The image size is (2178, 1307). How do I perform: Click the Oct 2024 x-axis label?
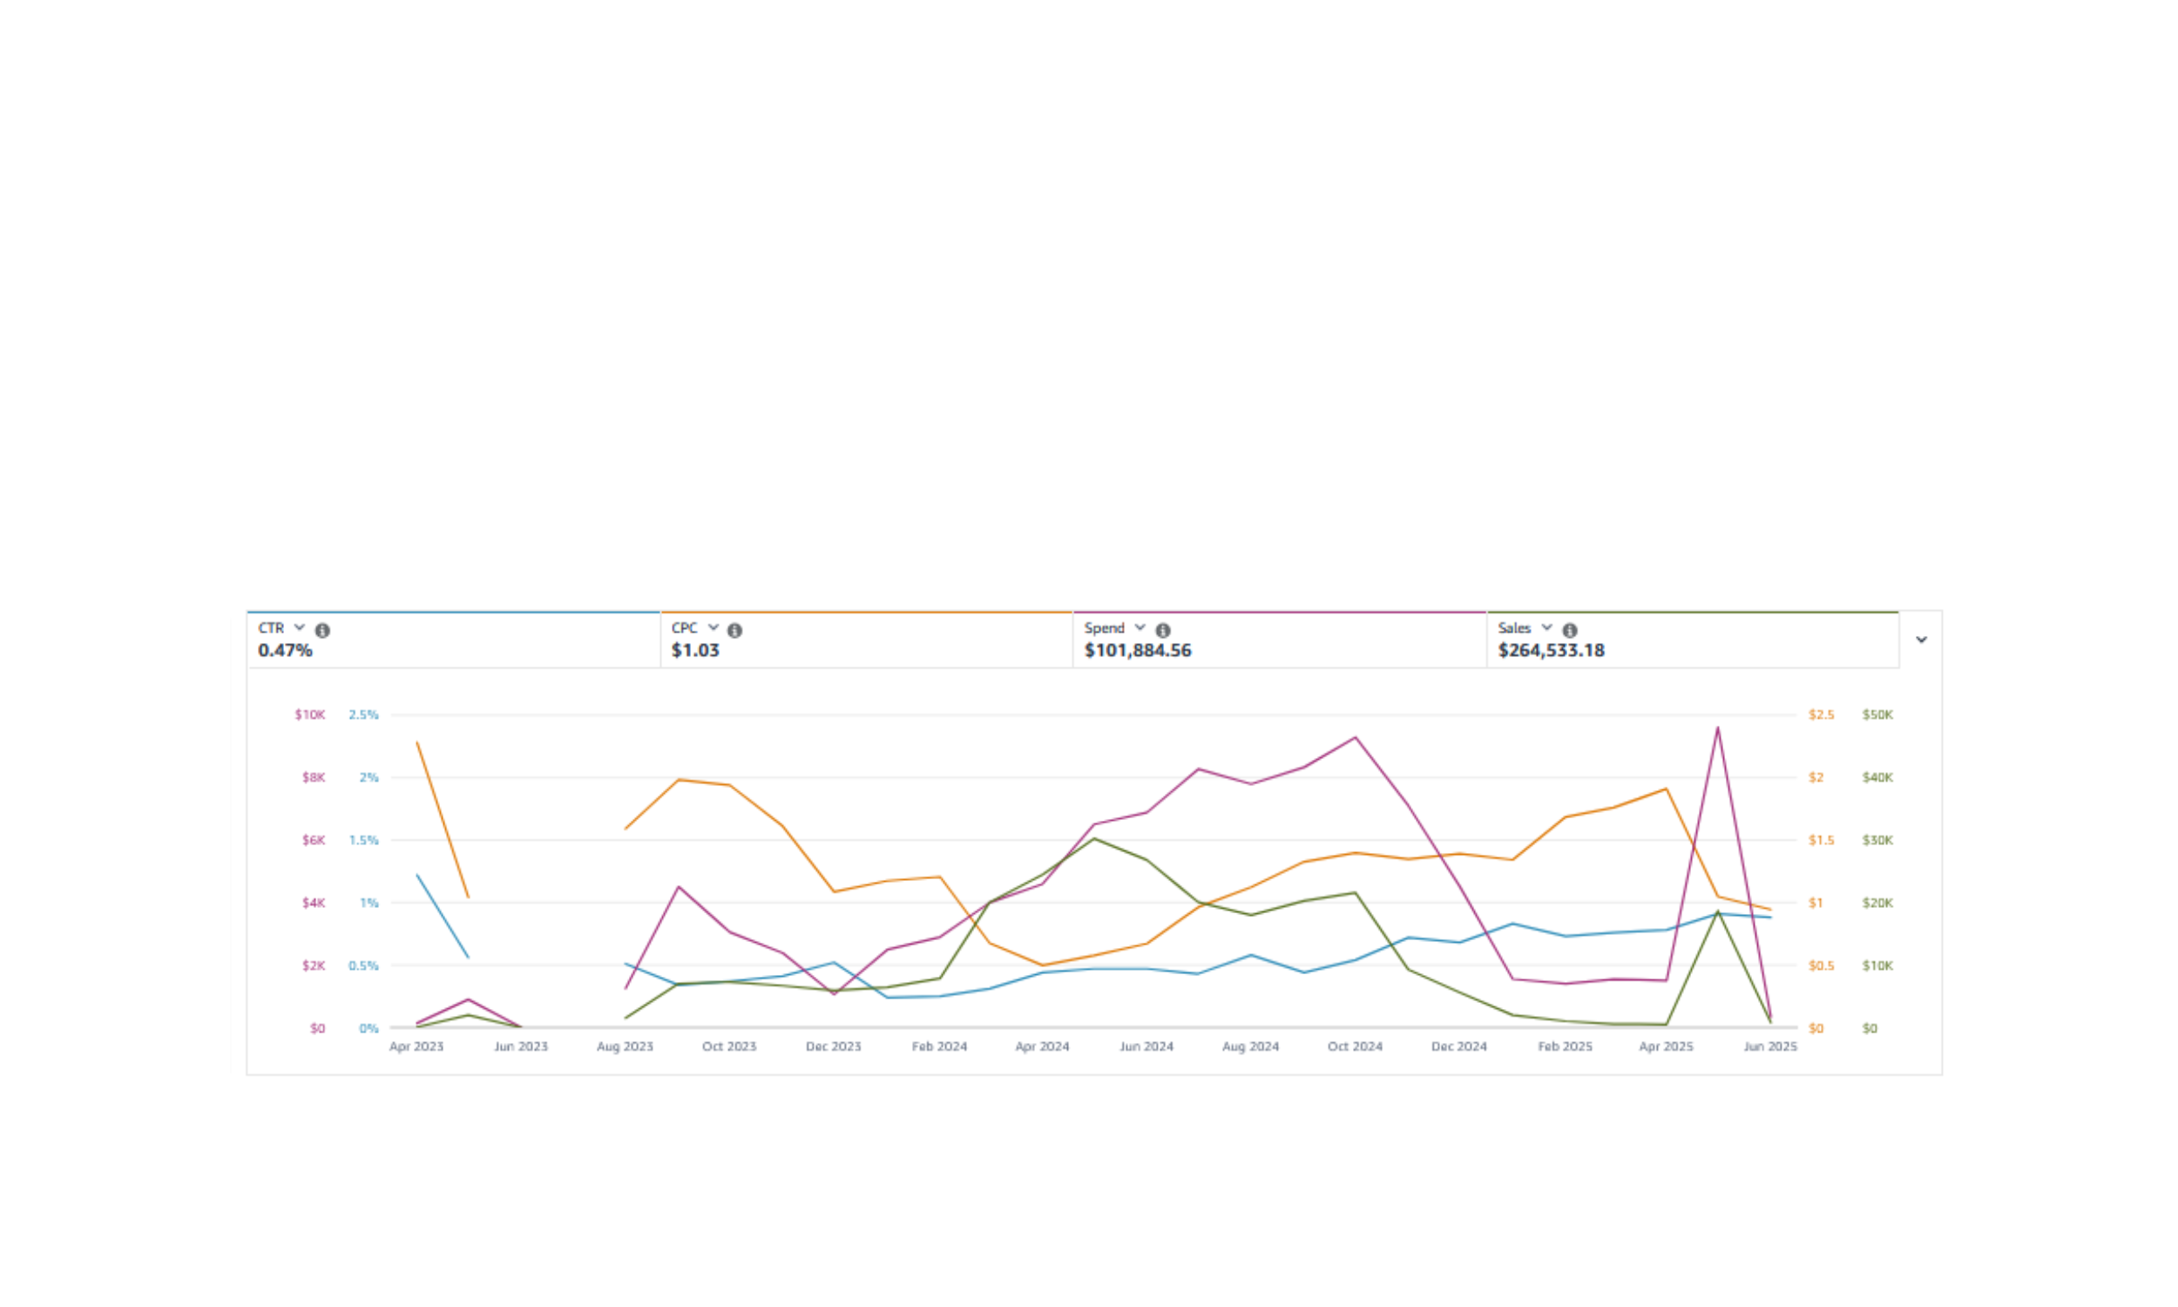coord(1354,1046)
